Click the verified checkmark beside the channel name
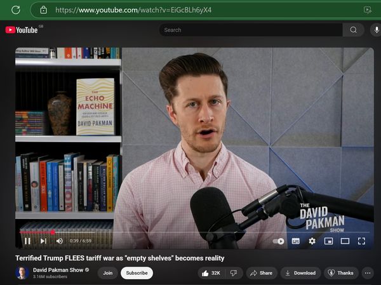 (x=87, y=270)
